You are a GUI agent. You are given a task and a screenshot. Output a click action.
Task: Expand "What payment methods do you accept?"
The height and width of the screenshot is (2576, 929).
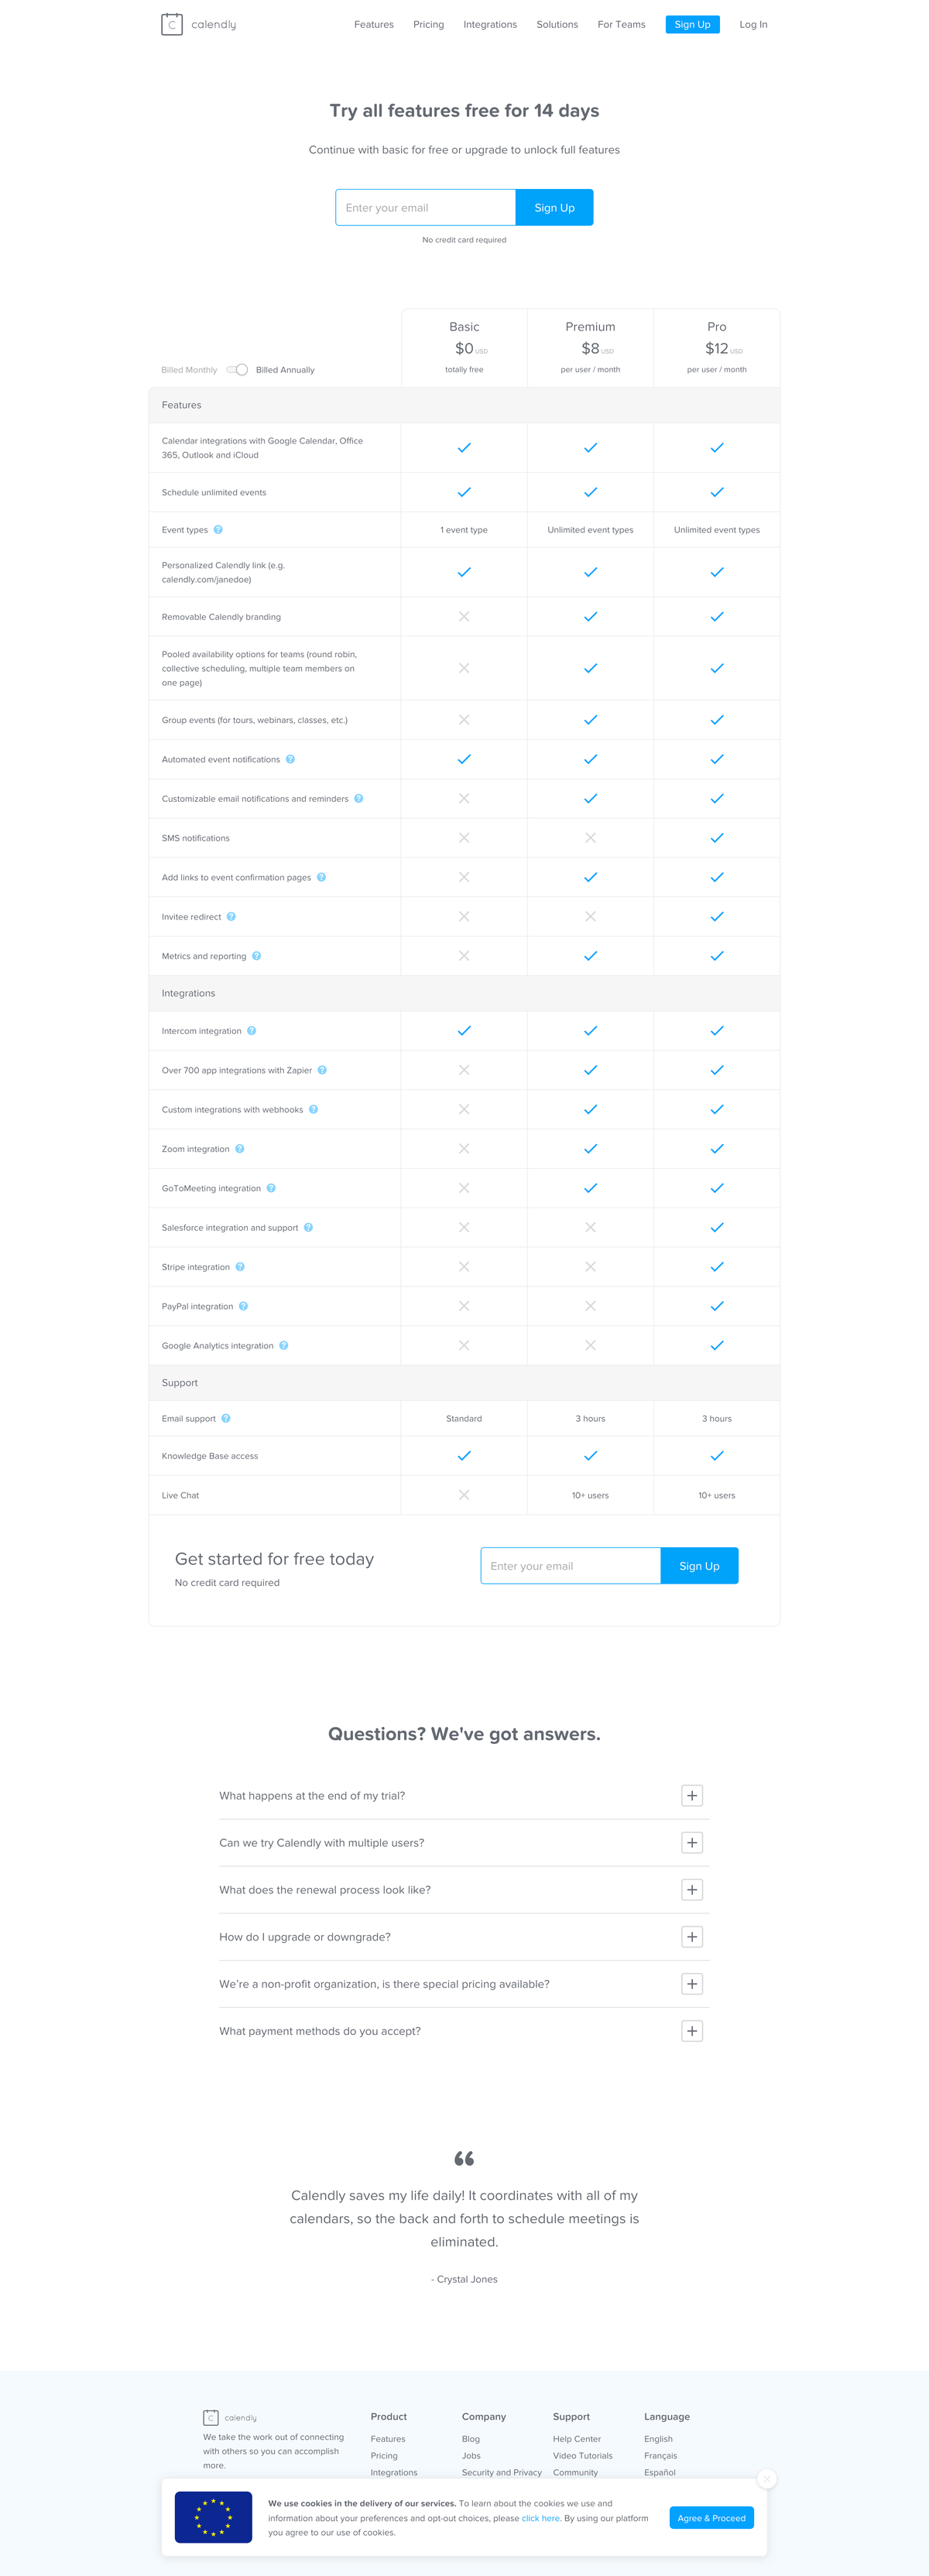point(691,2031)
